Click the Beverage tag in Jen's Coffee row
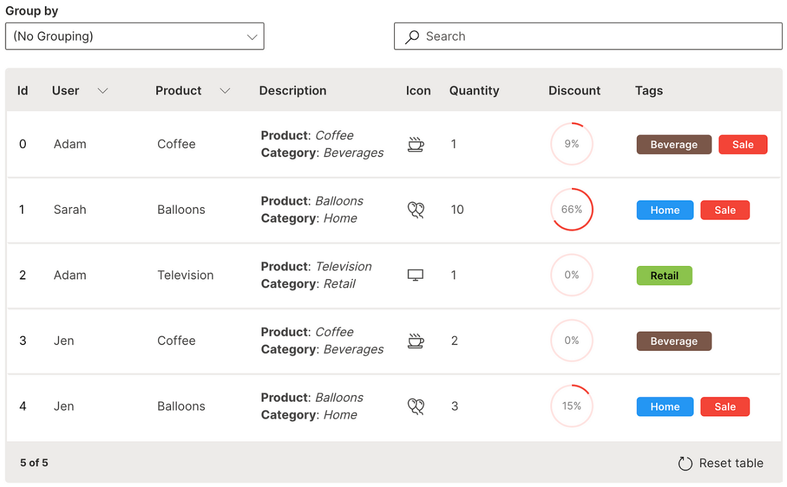 (674, 341)
